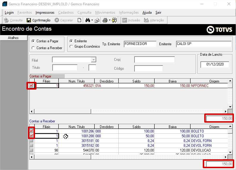Open the Sair menu
Screen dimensions: 236x170
click(x=158, y=13)
